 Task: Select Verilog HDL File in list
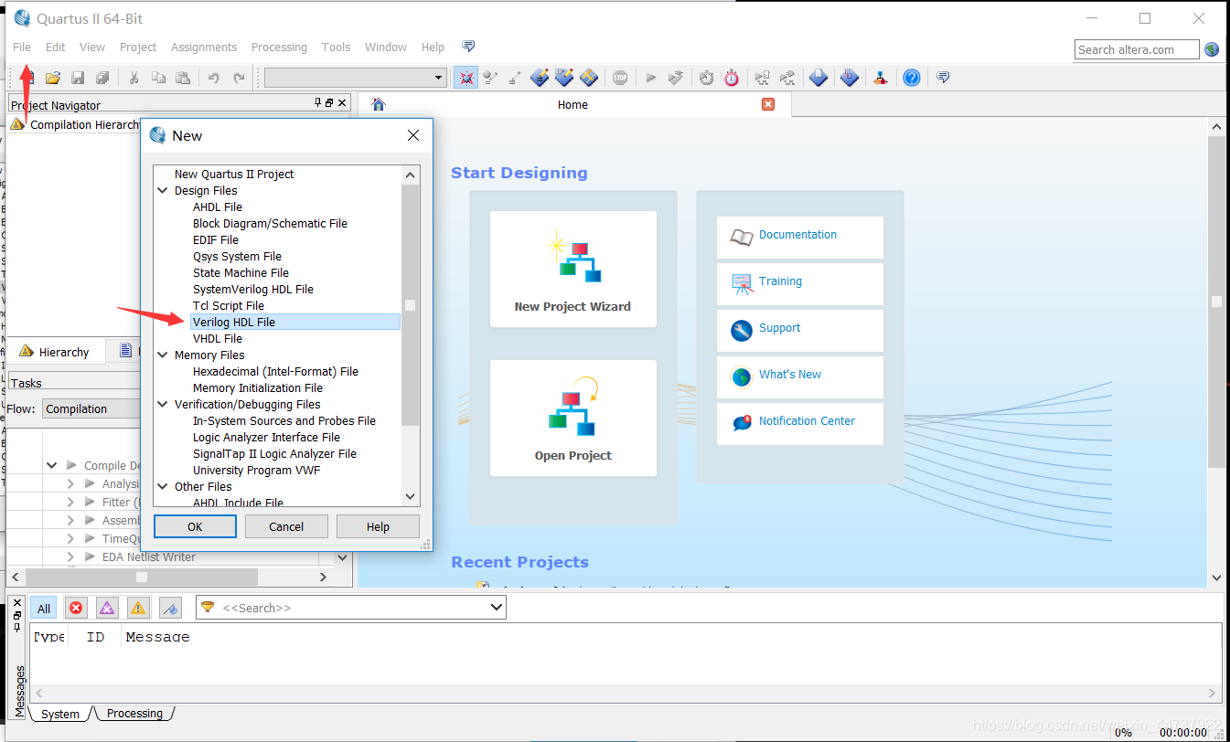tap(294, 322)
